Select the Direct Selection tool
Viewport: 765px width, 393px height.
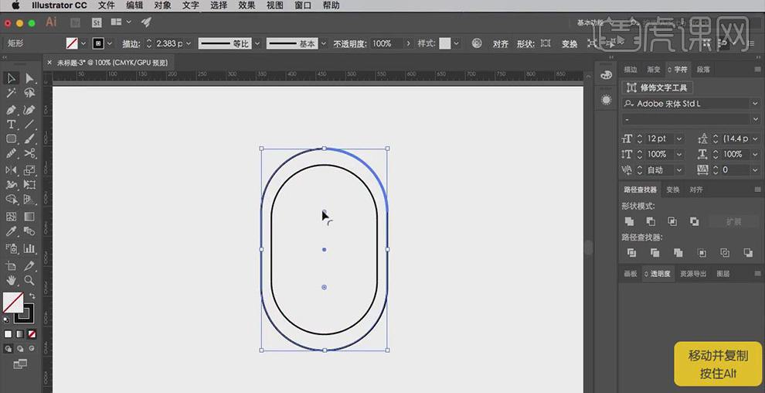[29, 78]
